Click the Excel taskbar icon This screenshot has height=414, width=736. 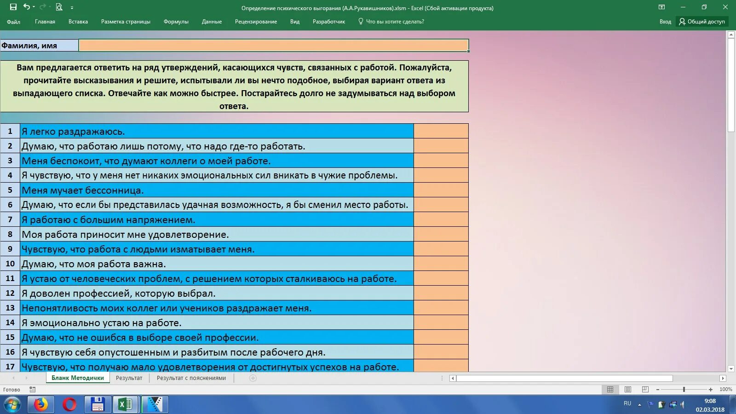click(x=126, y=405)
